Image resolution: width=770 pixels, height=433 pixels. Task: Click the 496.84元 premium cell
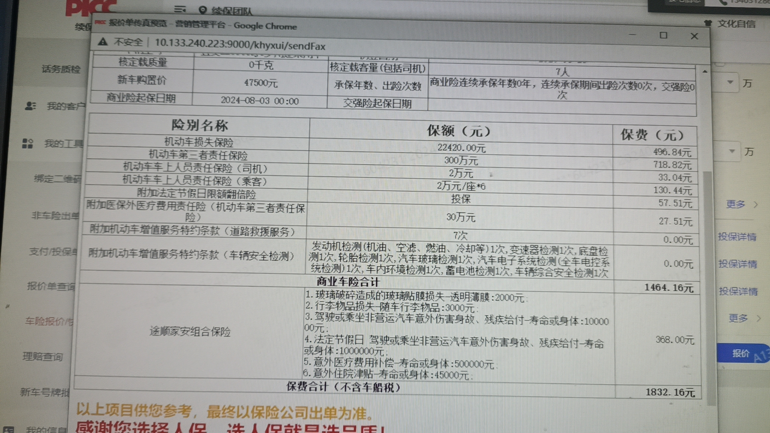[x=672, y=152]
